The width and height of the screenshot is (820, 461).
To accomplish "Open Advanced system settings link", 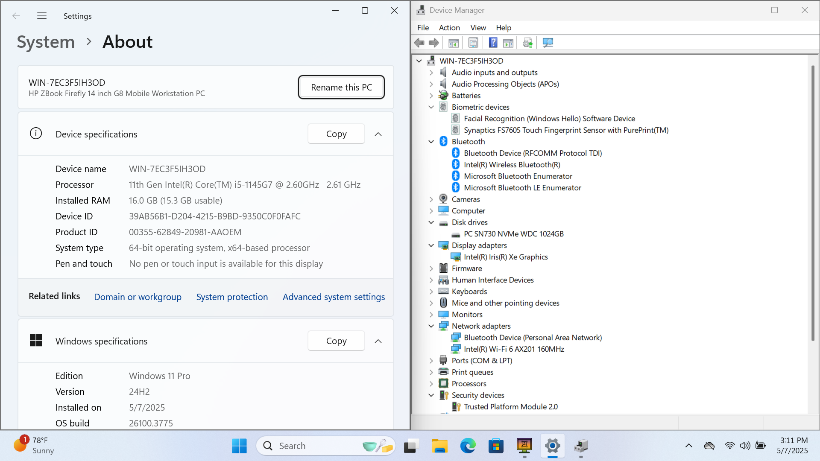I will click(x=334, y=297).
